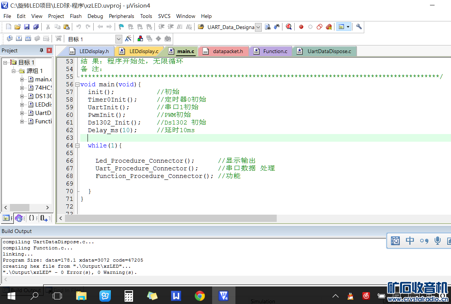Viewport: 451px width, 304px height.
Task: Click the Download to flash LOAD icon
Action: coord(58,39)
